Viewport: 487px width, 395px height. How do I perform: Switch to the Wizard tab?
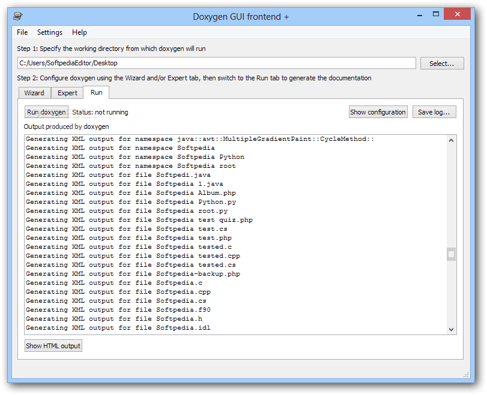pos(34,93)
